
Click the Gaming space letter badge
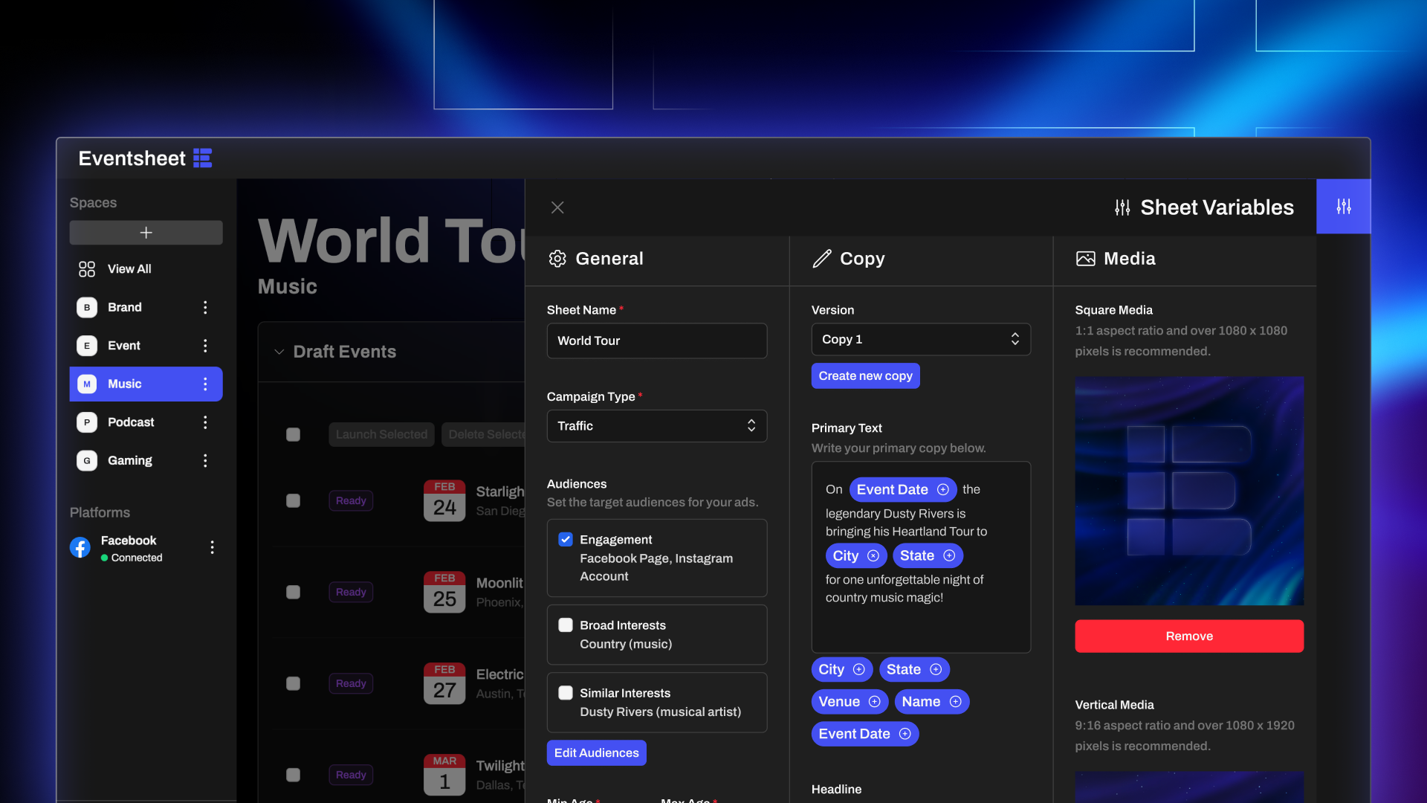(87, 461)
